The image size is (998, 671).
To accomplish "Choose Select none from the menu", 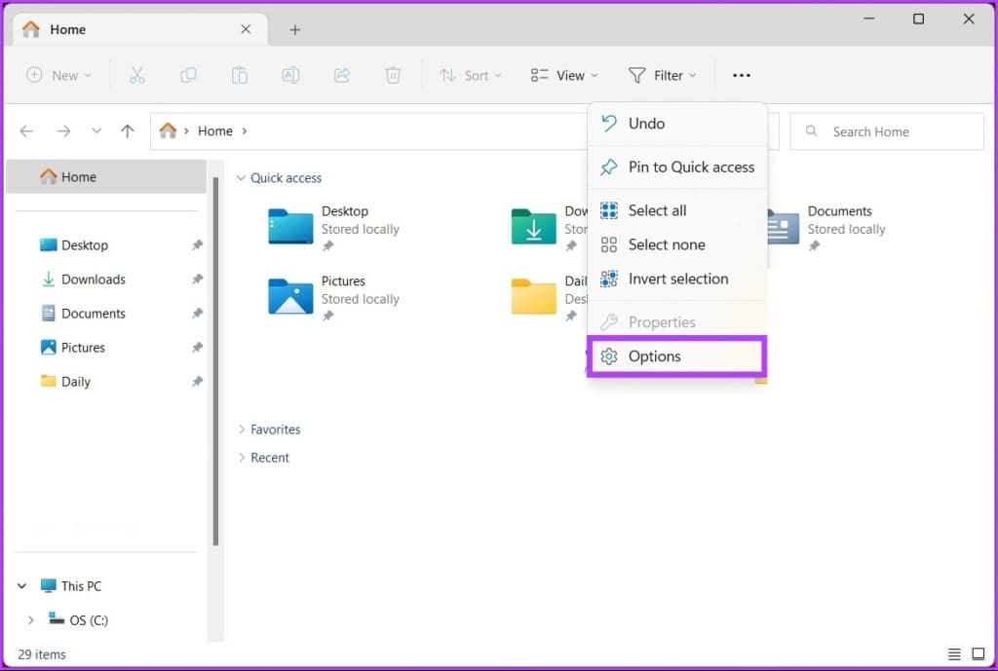I will tap(677, 244).
